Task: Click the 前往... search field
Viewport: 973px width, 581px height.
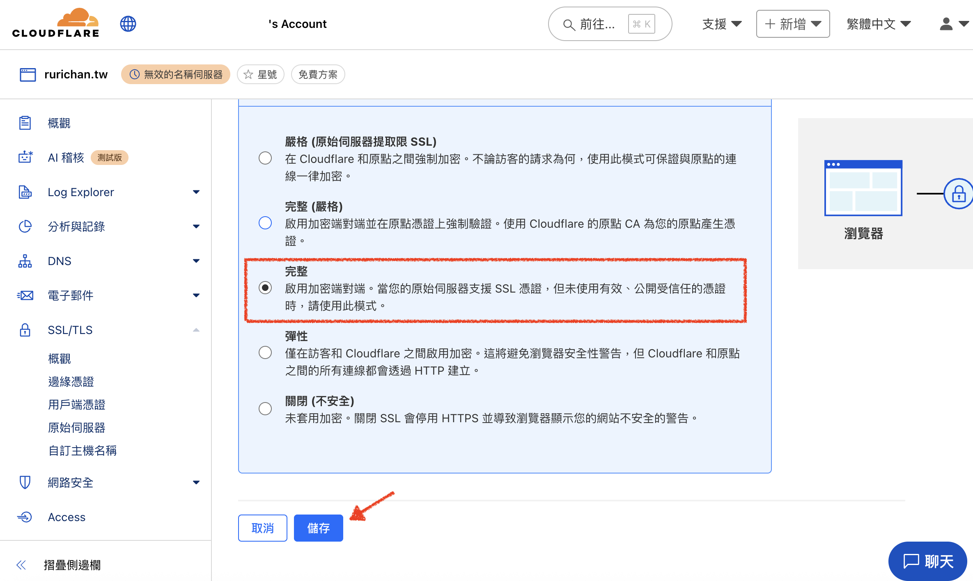Action: pos(610,24)
